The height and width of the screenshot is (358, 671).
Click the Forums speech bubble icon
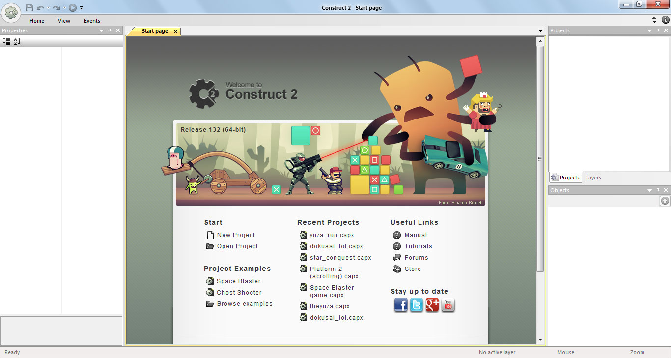pos(397,258)
